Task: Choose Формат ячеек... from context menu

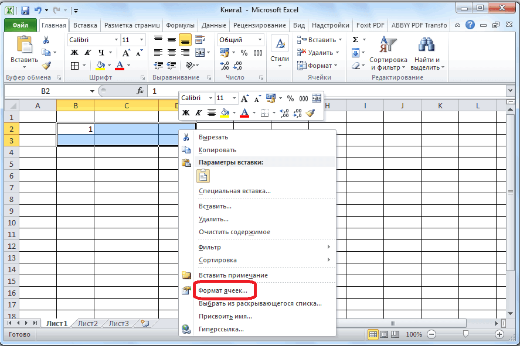Action: (x=223, y=290)
